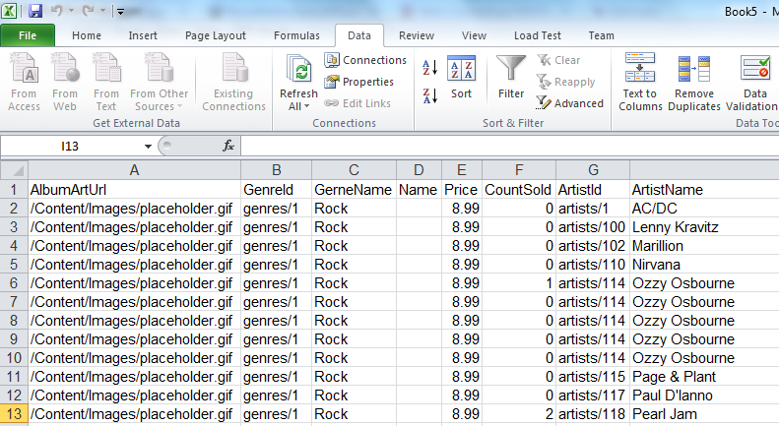Click the Lenny Kravitz cell

(x=704, y=227)
